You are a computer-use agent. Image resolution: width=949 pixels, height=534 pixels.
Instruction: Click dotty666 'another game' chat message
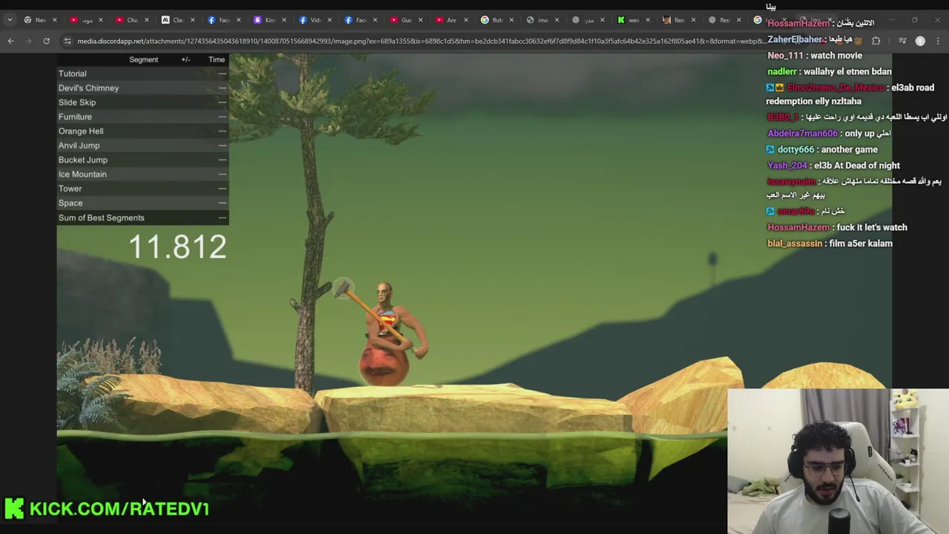tap(822, 150)
